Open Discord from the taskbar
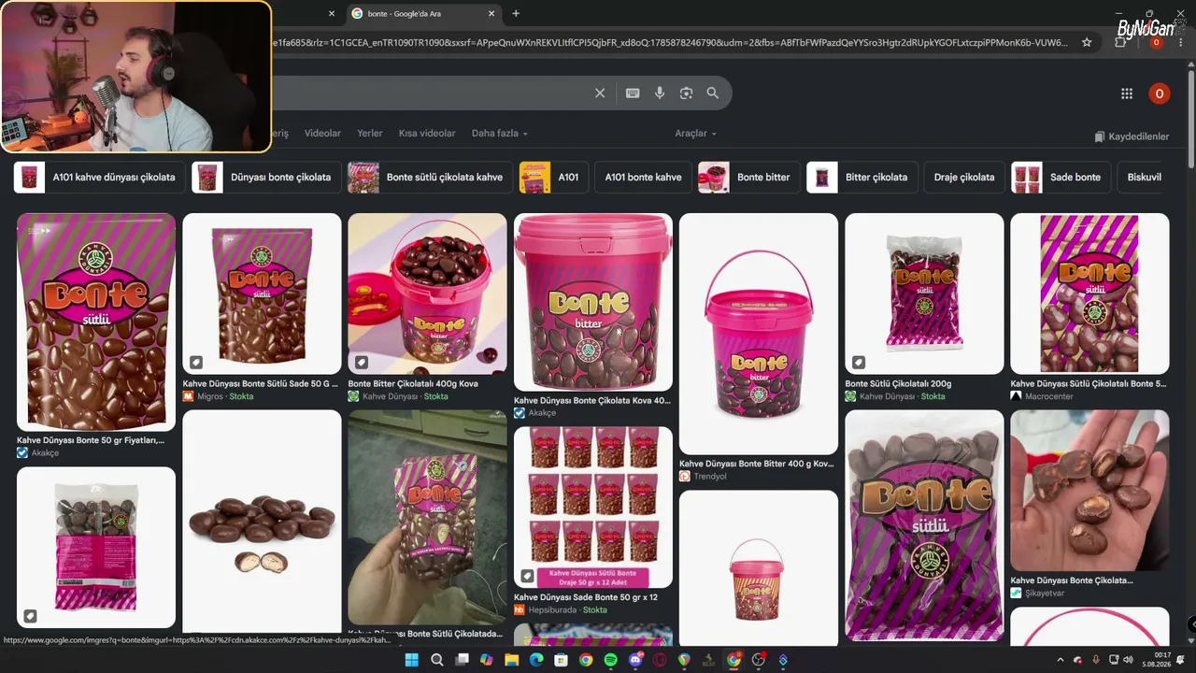This screenshot has height=673, width=1196. coord(635,660)
